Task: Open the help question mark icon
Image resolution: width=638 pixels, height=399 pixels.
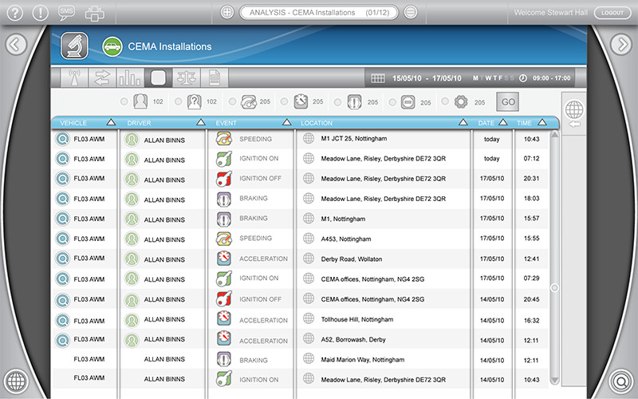Action: click(x=14, y=13)
